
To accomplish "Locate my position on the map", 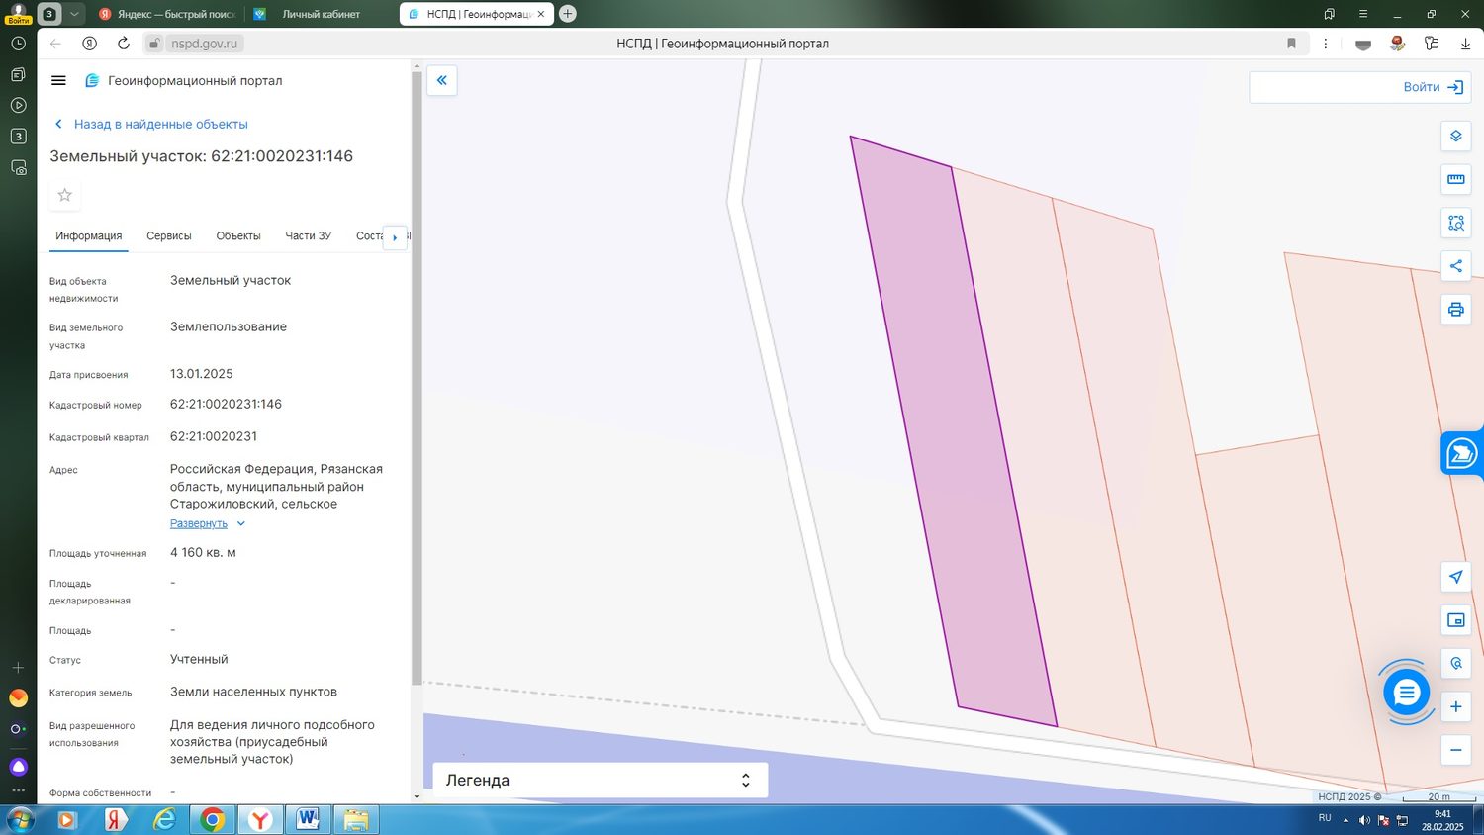I will tap(1455, 577).
